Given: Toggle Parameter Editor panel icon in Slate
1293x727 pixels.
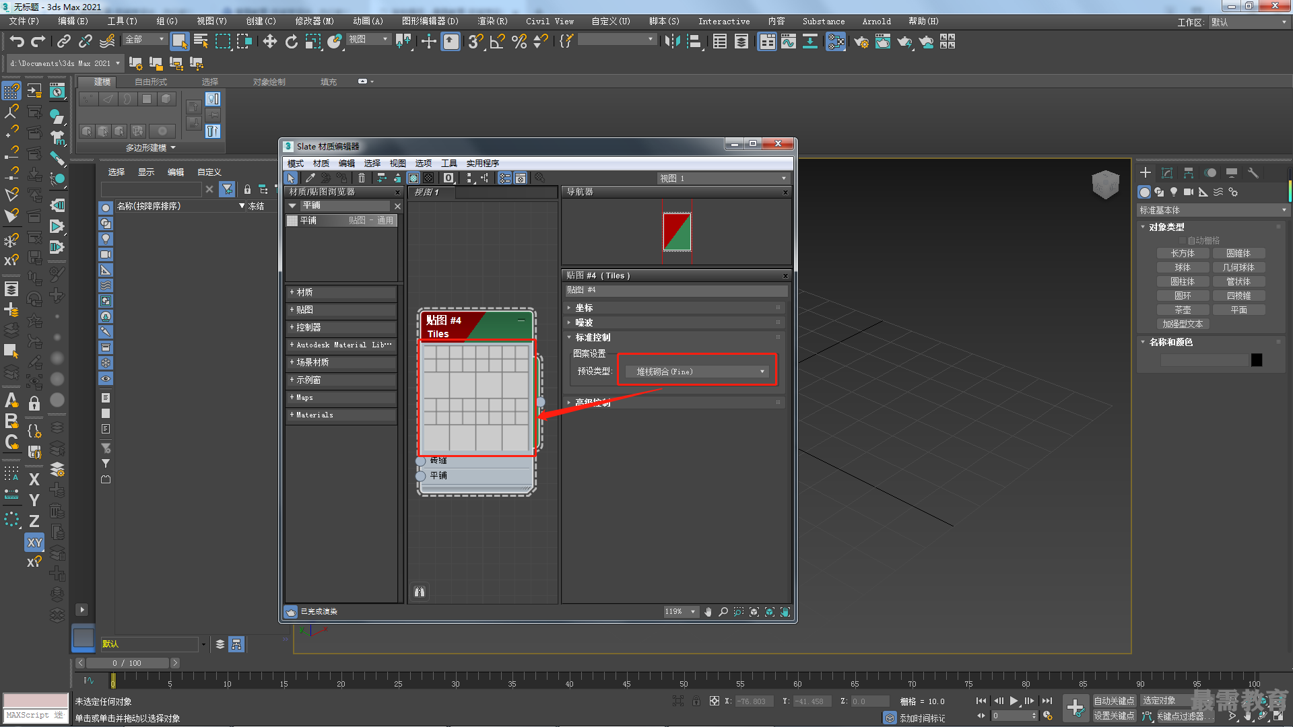Looking at the screenshot, I should click(x=521, y=178).
